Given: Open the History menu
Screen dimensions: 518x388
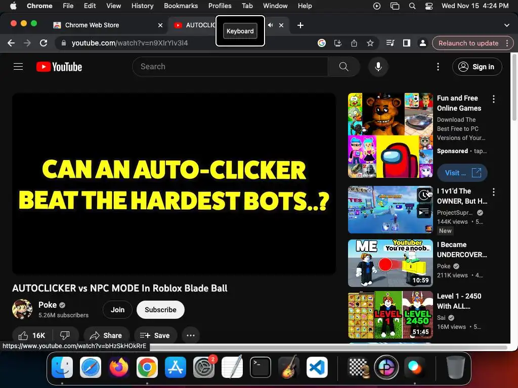Looking at the screenshot, I should click(x=142, y=6).
